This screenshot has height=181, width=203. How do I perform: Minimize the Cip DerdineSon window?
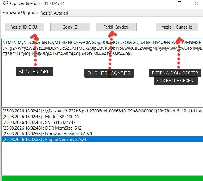(163, 3)
